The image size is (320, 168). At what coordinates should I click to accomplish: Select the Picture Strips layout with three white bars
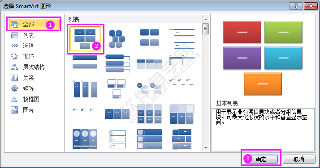point(117,139)
